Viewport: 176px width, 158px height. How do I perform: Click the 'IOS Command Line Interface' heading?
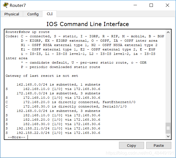coord(88,24)
